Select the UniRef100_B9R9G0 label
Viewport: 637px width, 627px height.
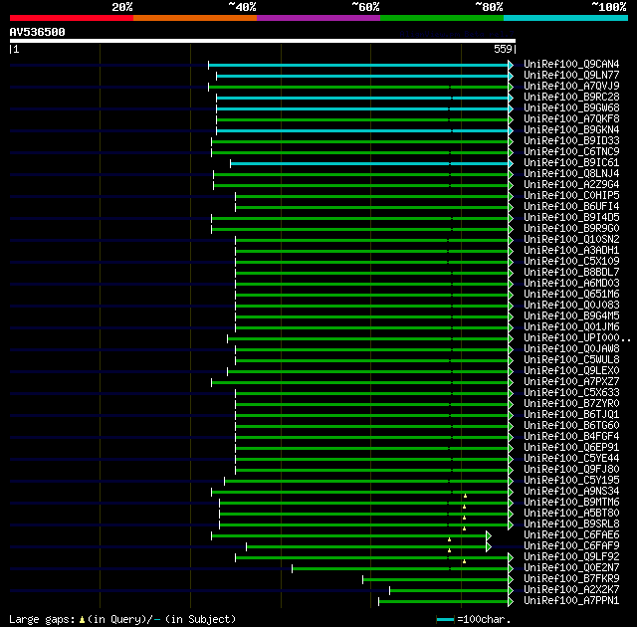point(571,229)
